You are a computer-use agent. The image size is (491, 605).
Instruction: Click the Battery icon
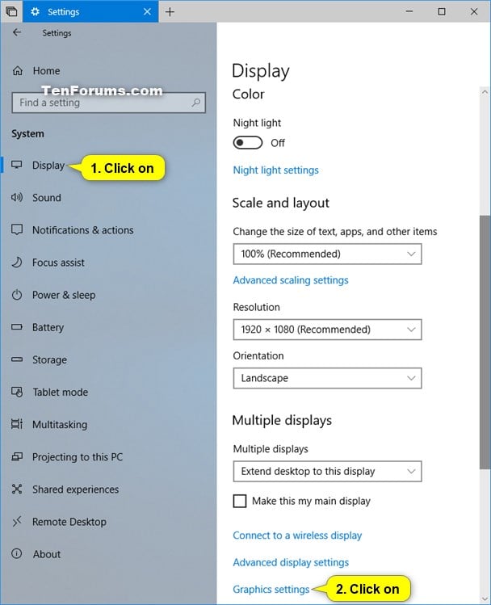[17, 327]
